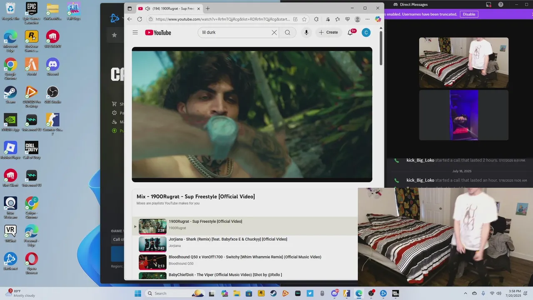Click 'Mix - 1900Rugrat - Sup Freestyle' title
Image resolution: width=533 pixels, height=300 pixels.
coord(196,196)
